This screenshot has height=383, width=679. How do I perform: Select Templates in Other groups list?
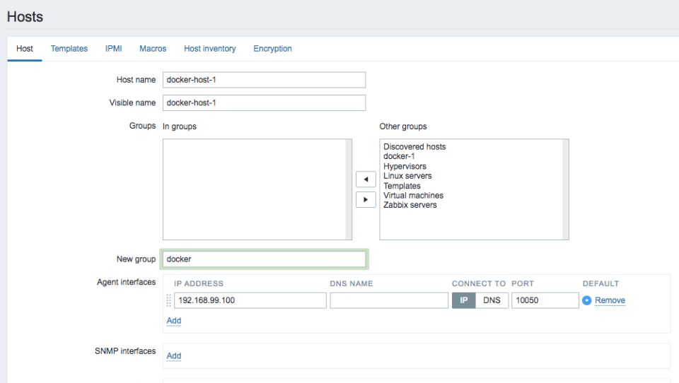coord(402,186)
